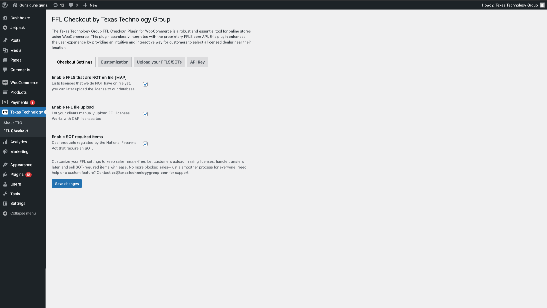
Task: Toggle Enable FFL file upload checkbox
Action: [145, 114]
